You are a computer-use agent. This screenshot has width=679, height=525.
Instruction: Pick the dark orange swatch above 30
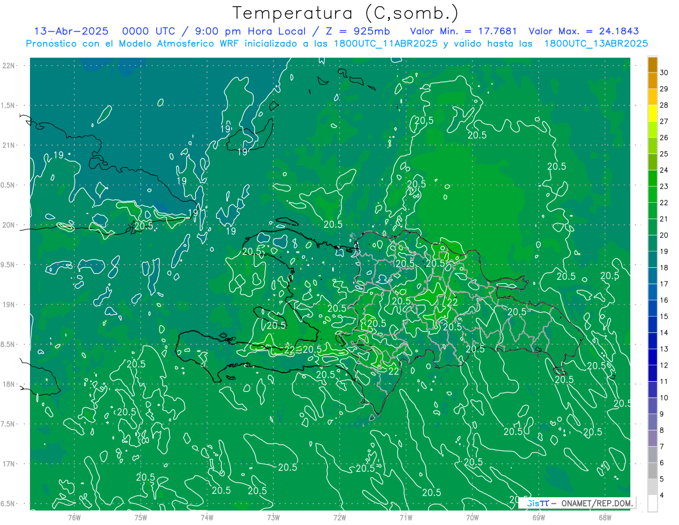(x=652, y=65)
